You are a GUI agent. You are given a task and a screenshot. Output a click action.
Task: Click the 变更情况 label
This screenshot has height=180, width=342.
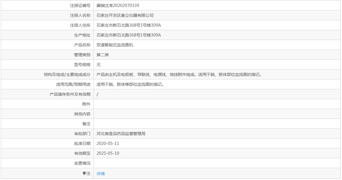click(x=82, y=163)
